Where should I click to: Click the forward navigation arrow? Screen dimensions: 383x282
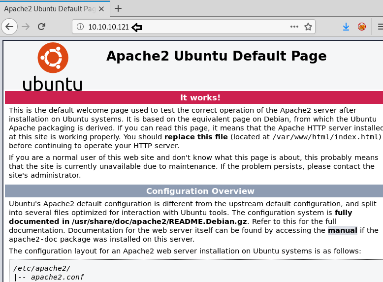tap(26, 27)
